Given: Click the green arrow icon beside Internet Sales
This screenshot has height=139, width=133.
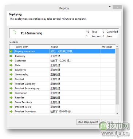Looking at the screenshot, I should point(11,107).
